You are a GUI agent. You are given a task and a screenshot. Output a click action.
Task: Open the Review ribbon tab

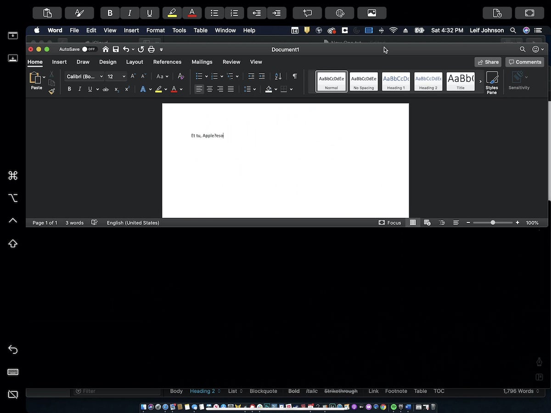[231, 62]
